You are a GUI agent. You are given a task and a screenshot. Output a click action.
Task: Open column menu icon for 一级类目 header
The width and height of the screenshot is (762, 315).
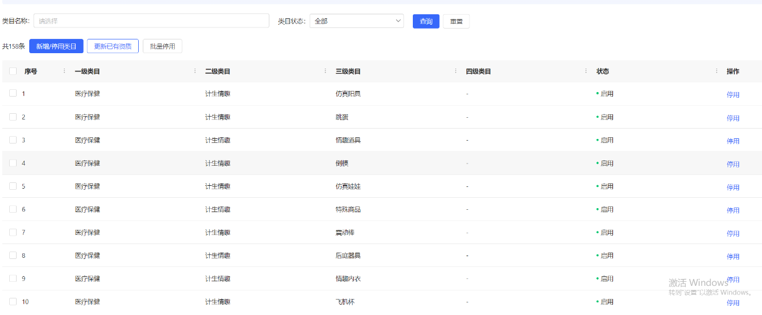pyautogui.click(x=195, y=71)
